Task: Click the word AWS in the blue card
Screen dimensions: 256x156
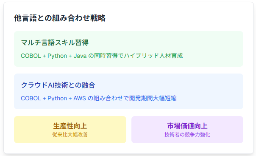Action: tap(80, 98)
